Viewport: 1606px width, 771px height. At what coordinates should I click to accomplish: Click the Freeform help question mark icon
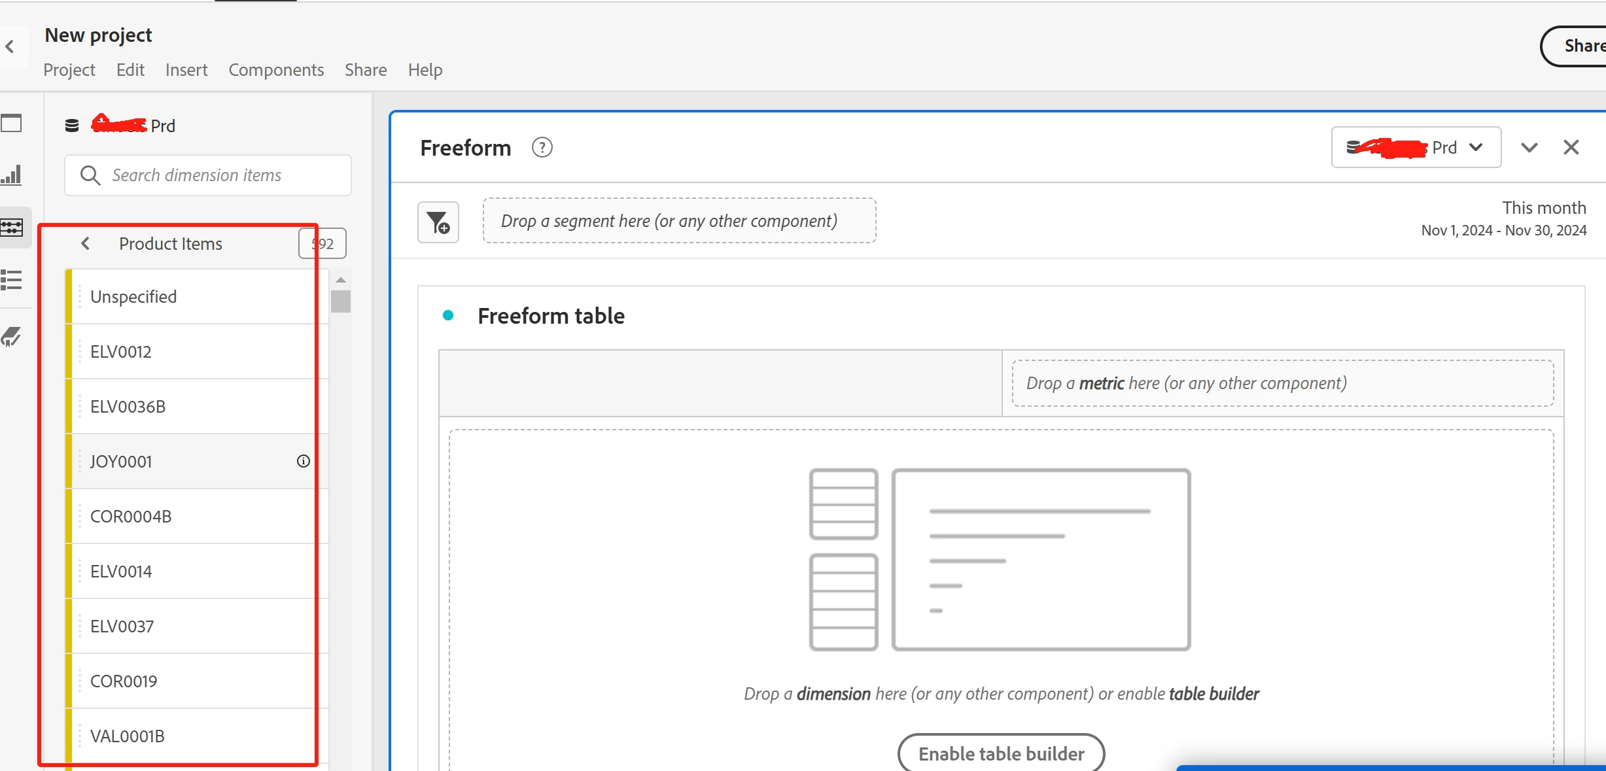[542, 148]
